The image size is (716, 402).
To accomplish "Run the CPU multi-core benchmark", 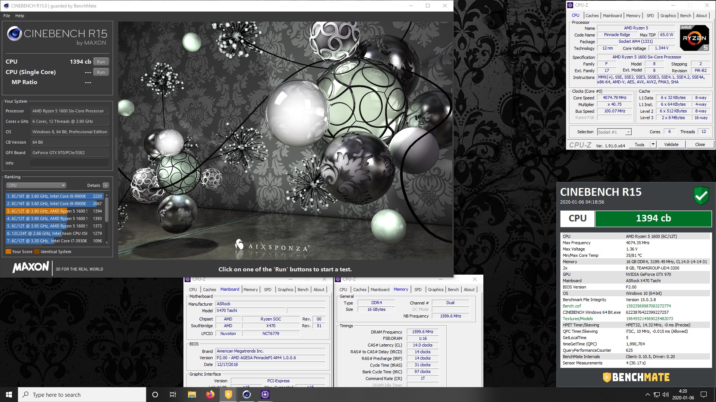I will click(x=101, y=62).
